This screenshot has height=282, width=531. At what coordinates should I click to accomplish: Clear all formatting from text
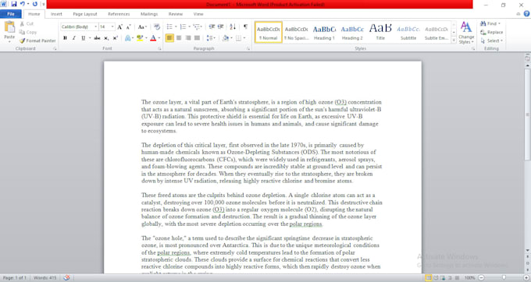156,26
